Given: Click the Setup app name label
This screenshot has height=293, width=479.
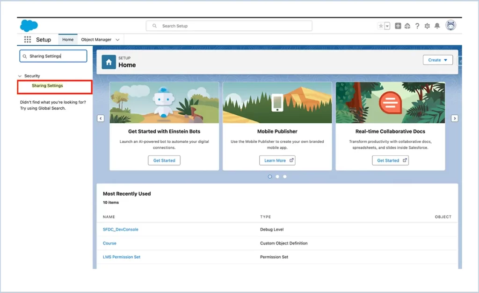Looking at the screenshot, I should tap(44, 40).
